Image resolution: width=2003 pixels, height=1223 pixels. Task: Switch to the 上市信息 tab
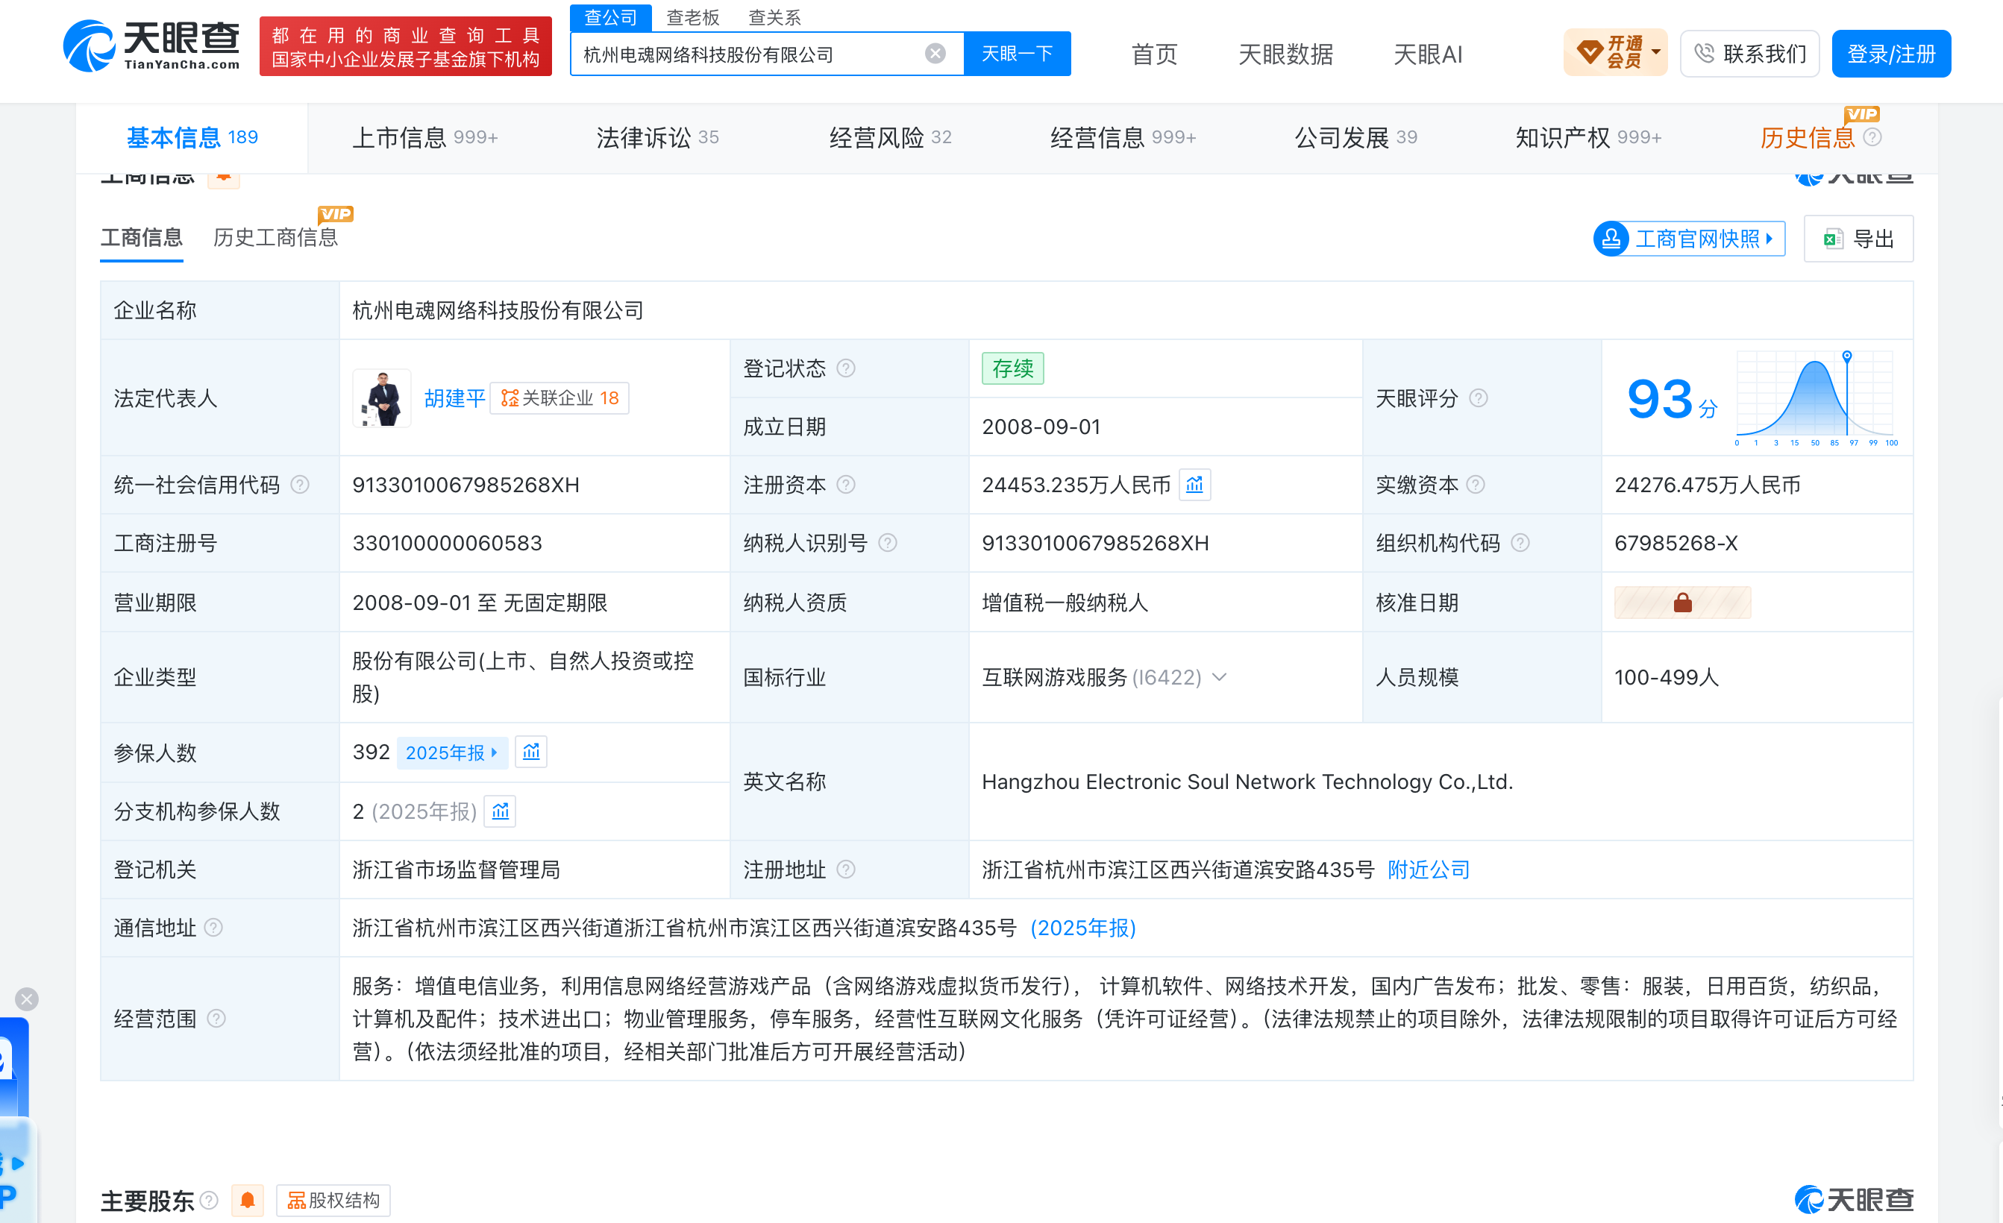(x=424, y=137)
